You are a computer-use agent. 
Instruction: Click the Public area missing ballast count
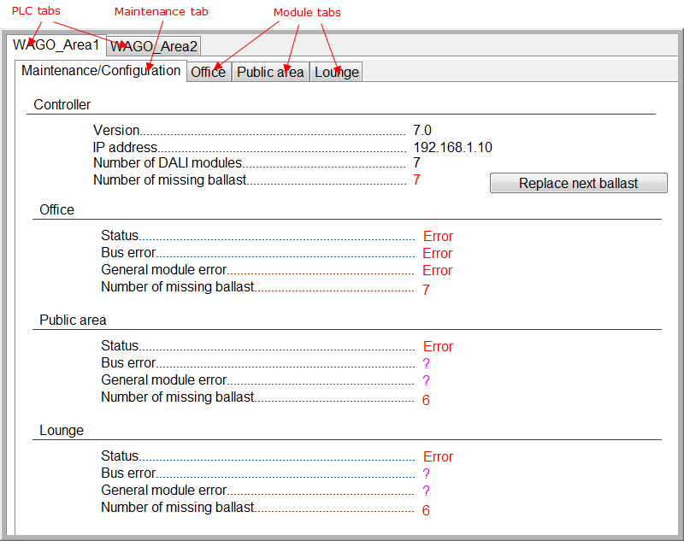click(x=426, y=400)
